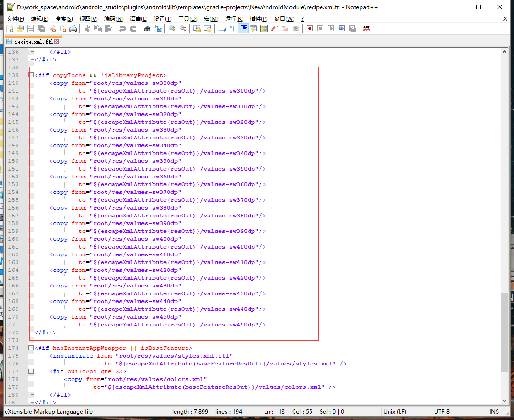514x420 pixels.
Task: Open the 编码(N) menu
Action: coord(114,19)
